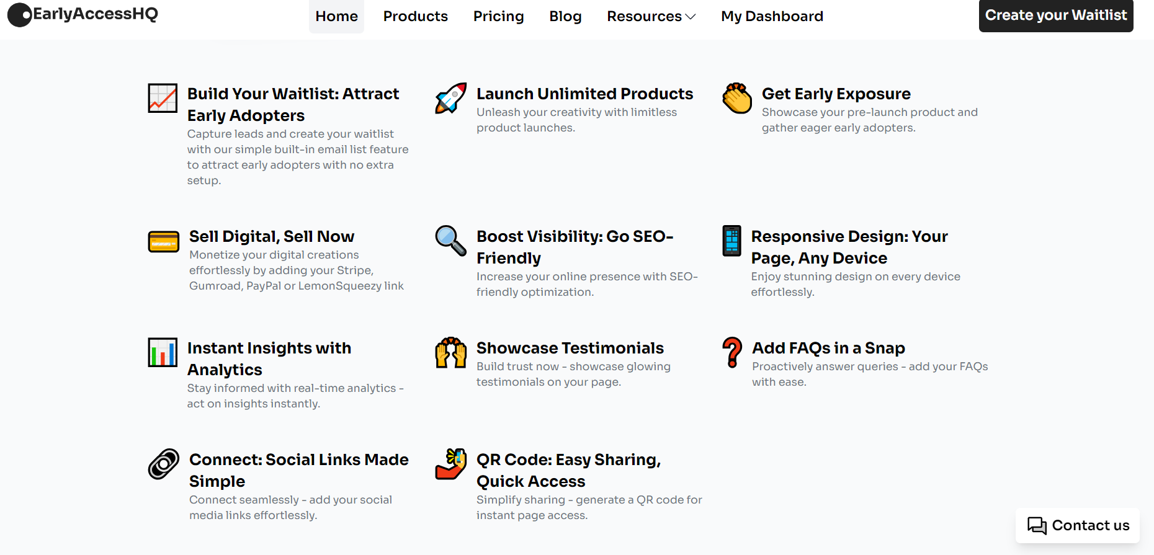This screenshot has height=555, width=1154.
Task: Click the heading Connect: Social Links Made Simple
Action: (298, 470)
